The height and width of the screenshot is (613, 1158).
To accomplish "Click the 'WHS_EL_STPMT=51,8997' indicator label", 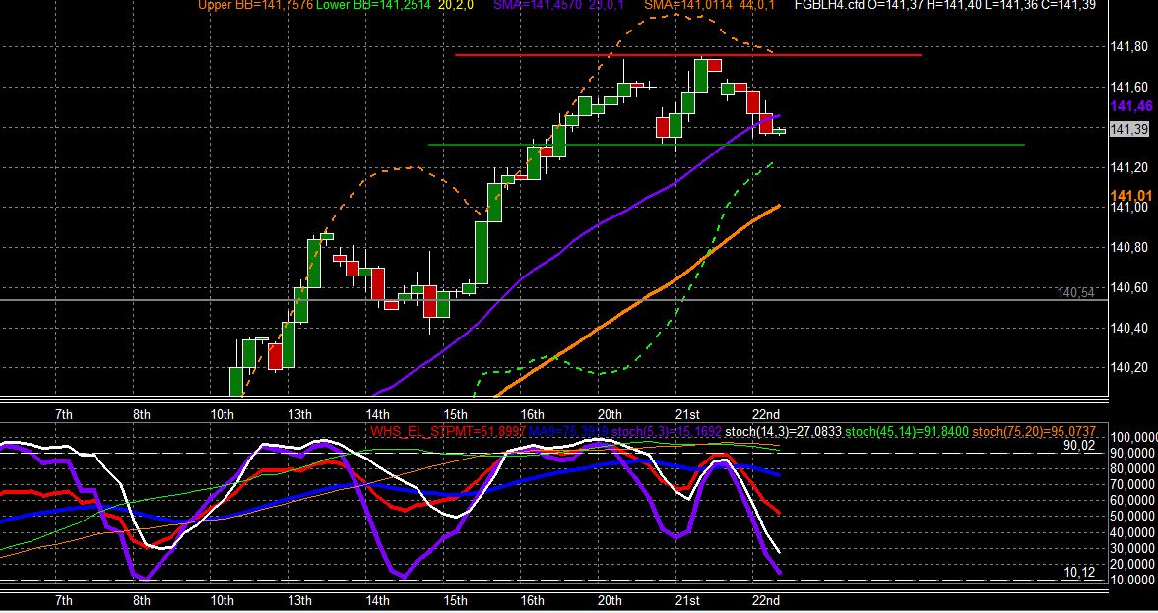I will click(447, 432).
